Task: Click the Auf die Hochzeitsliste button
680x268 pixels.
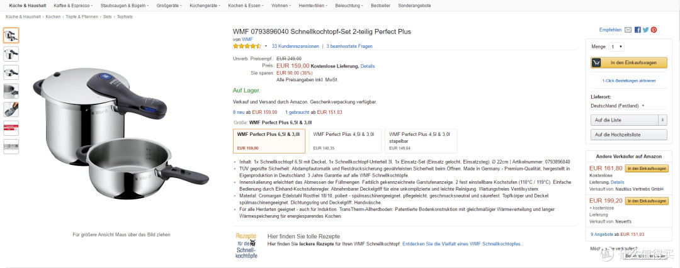Action: [628, 135]
